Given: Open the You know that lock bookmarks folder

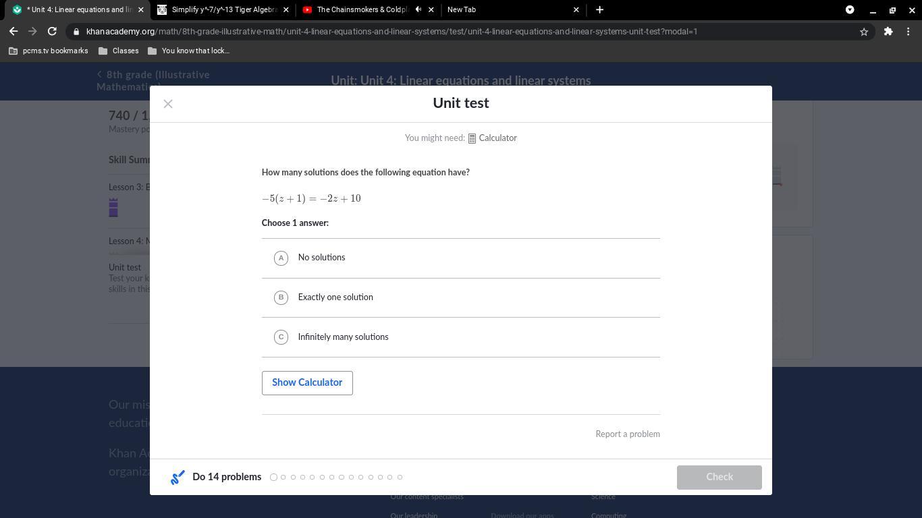Looking at the screenshot, I should 188,51.
